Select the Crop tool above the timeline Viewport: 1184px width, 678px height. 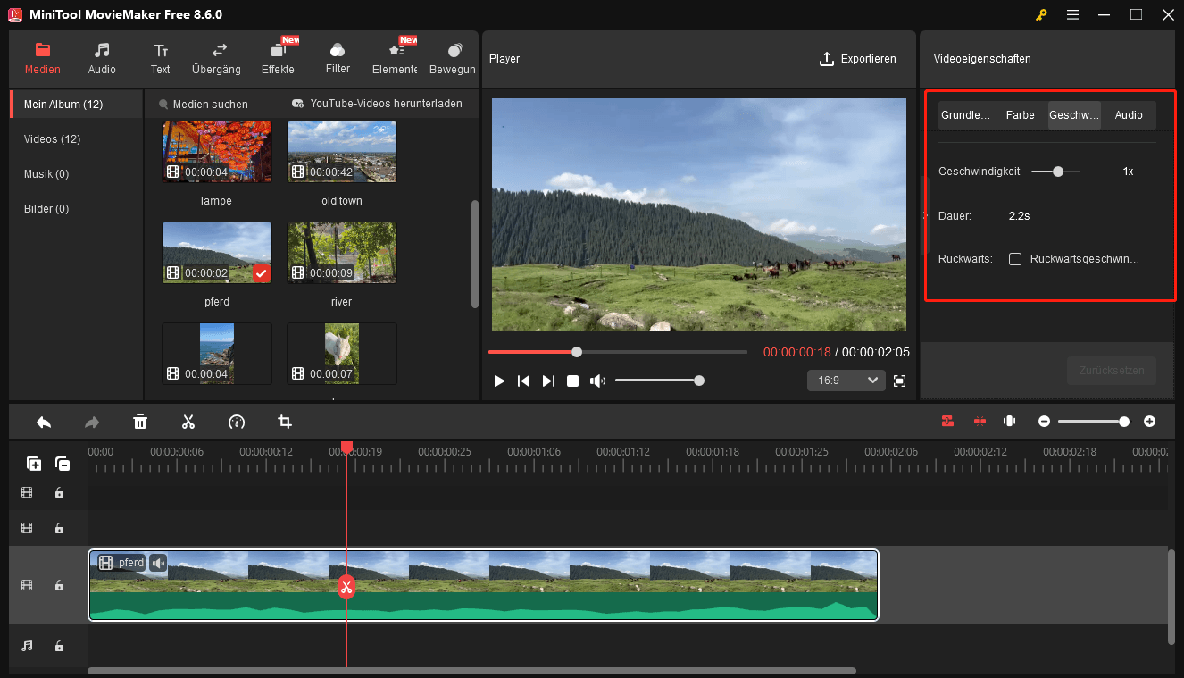click(x=284, y=422)
